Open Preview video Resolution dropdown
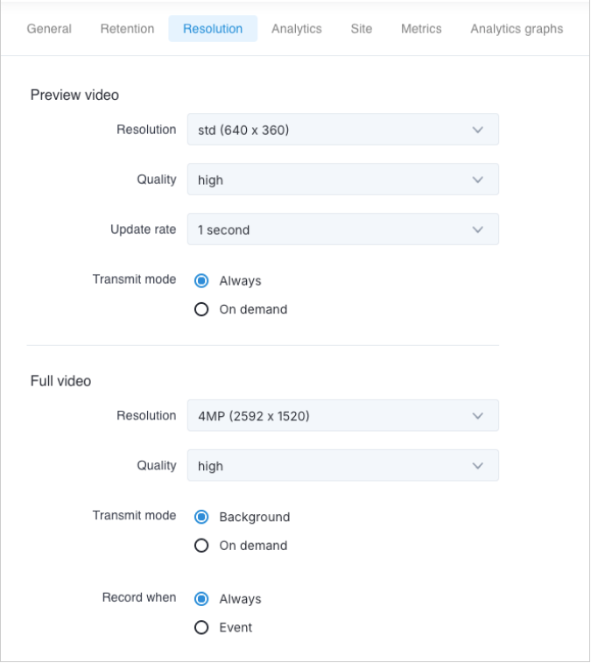The width and height of the screenshot is (591, 663). (342, 130)
